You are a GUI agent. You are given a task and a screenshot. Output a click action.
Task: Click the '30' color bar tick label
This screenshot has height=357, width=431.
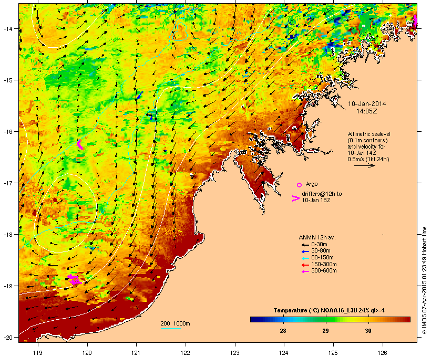pos(368,331)
